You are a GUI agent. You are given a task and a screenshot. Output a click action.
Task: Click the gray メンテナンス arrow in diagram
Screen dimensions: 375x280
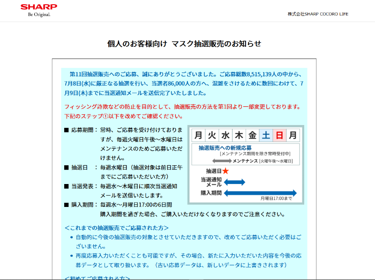(222, 161)
